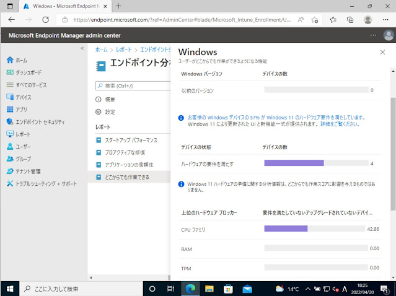This screenshot has width=396, height=296.
Task: Click the flyout panel vertical scrollbar
Action: tap(393, 154)
